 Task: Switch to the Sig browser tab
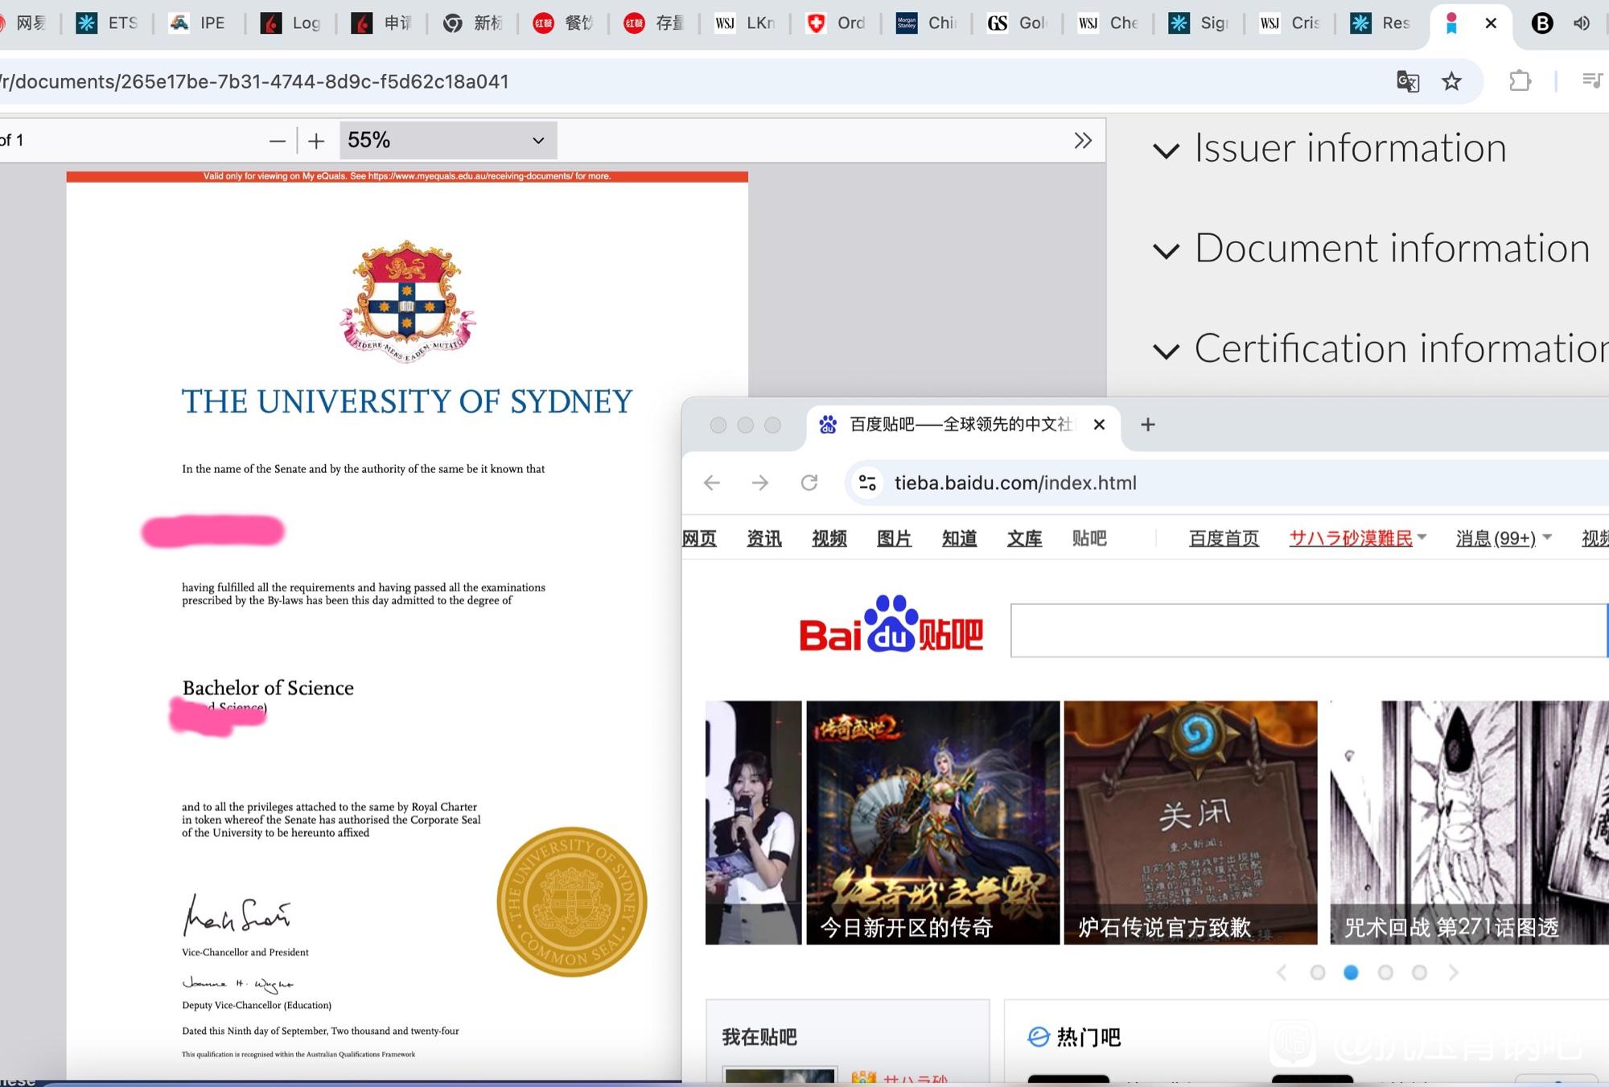[x=1200, y=23]
